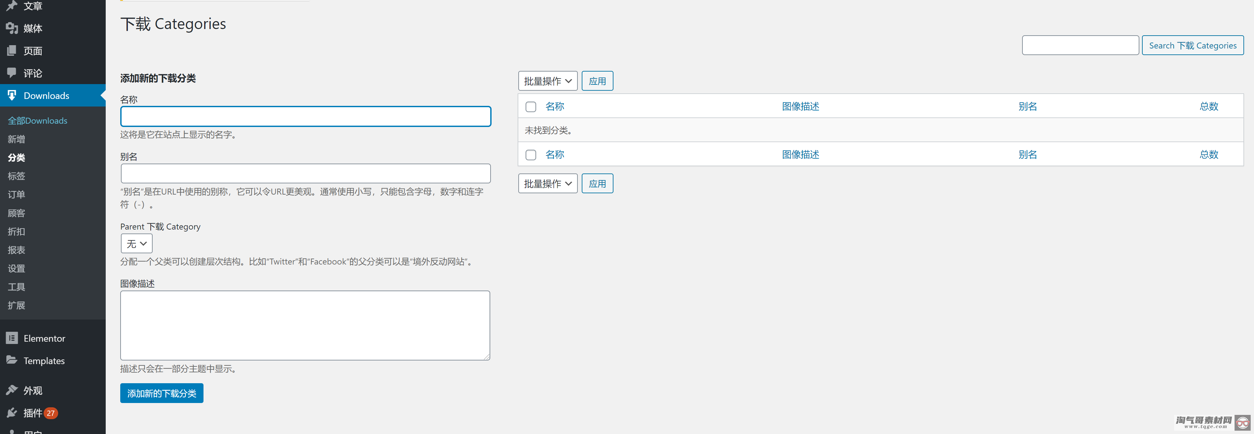Open 折扣 discounts submenu
Image resolution: width=1254 pixels, height=434 pixels.
coord(17,231)
